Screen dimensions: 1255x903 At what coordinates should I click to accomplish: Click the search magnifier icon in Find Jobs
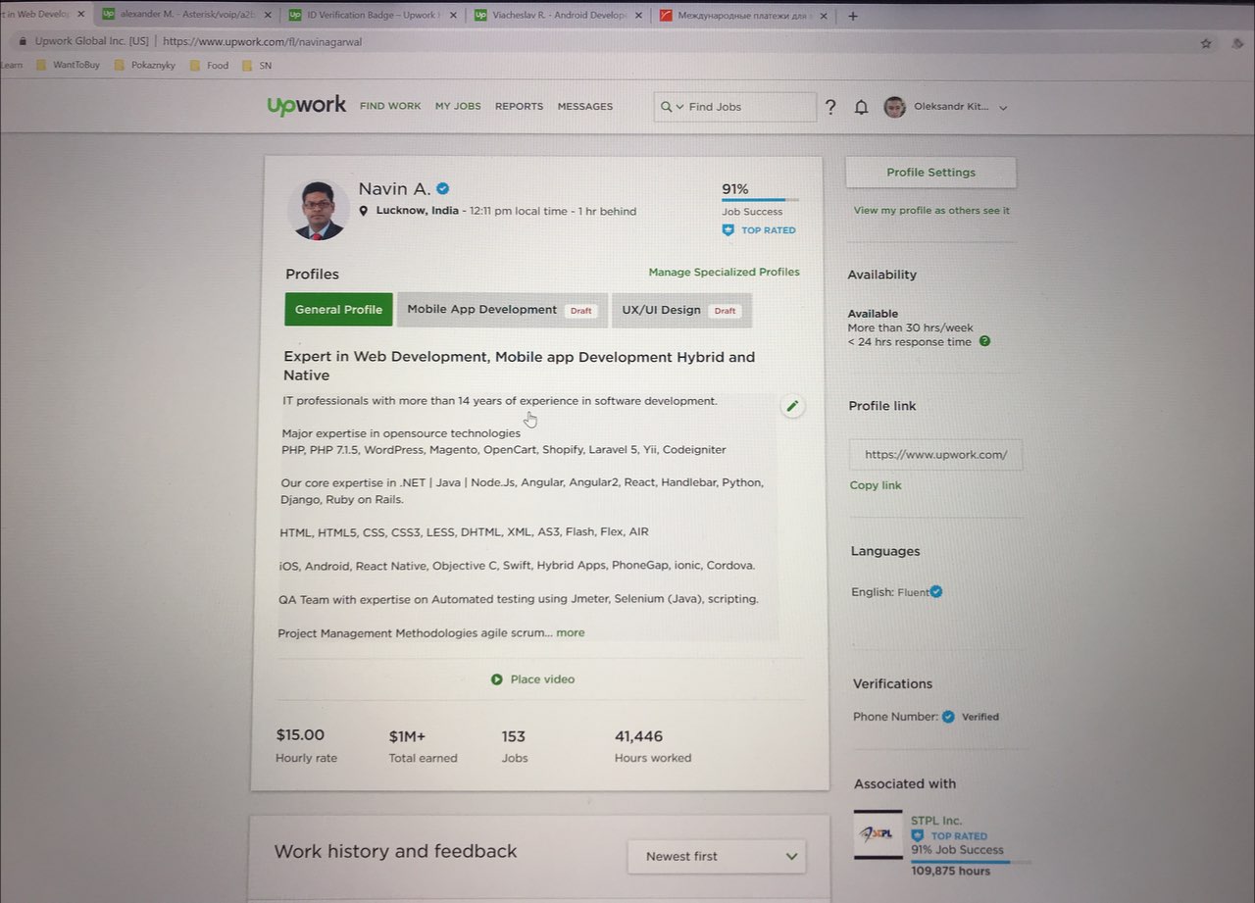pos(667,107)
